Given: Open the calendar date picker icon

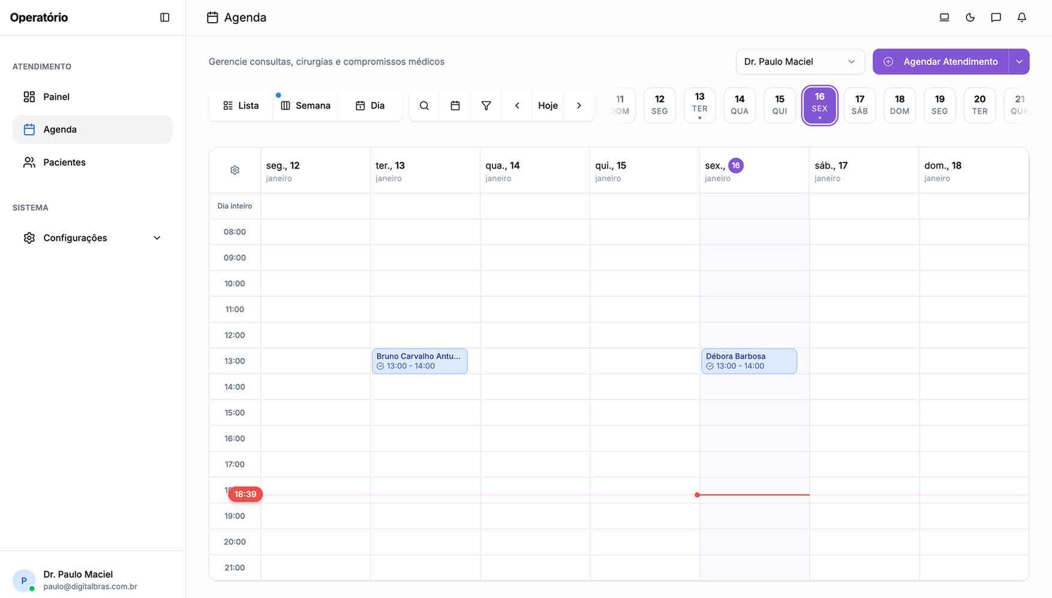Looking at the screenshot, I should [455, 105].
